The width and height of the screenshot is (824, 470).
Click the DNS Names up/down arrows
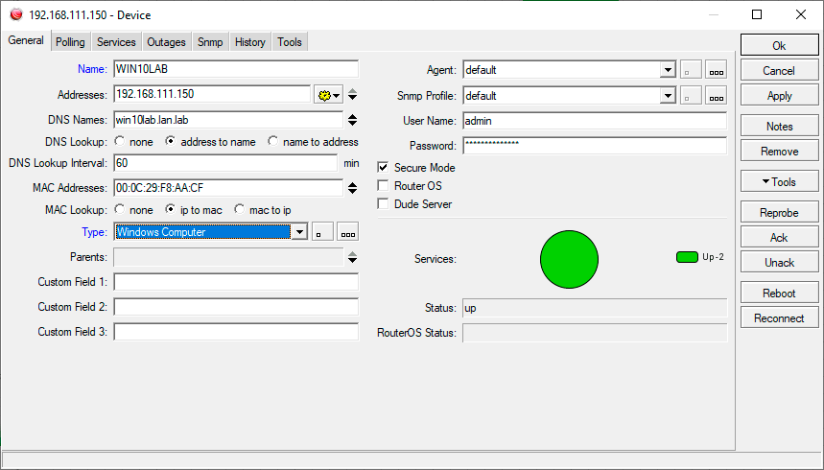353,120
